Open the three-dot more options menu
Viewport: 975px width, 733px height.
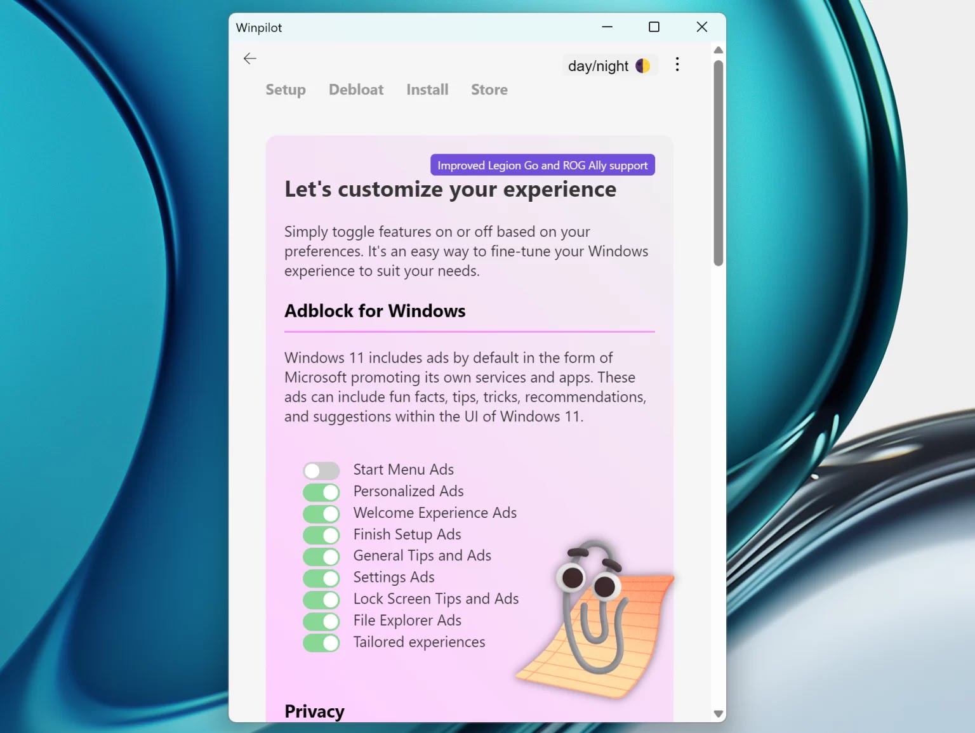(x=677, y=64)
